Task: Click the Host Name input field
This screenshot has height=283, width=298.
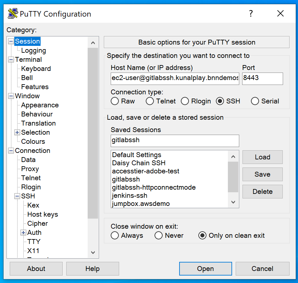Action: pos(175,78)
